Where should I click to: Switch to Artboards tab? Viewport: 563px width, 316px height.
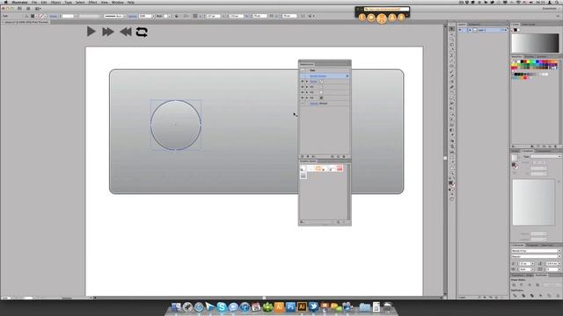point(474,25)
